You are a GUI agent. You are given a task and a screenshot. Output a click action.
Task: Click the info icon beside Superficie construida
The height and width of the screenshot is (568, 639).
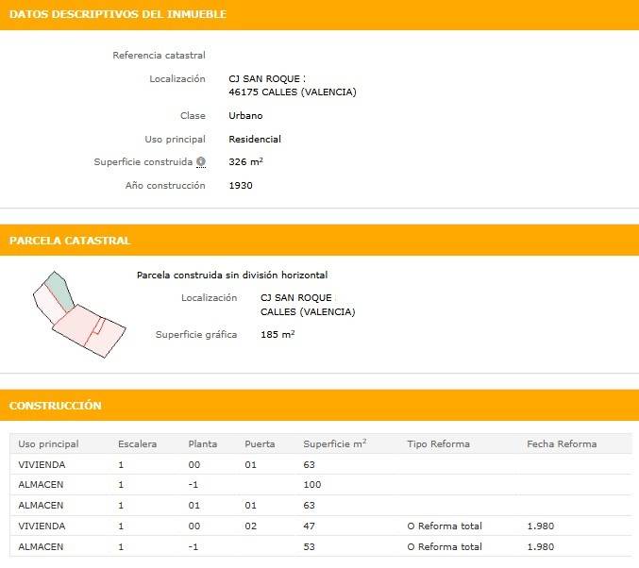pos(201,161)
